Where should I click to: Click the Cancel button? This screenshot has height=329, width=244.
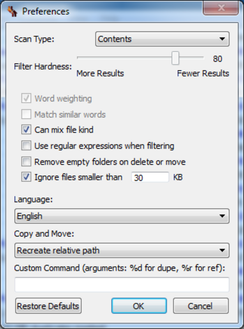(200, 306)
